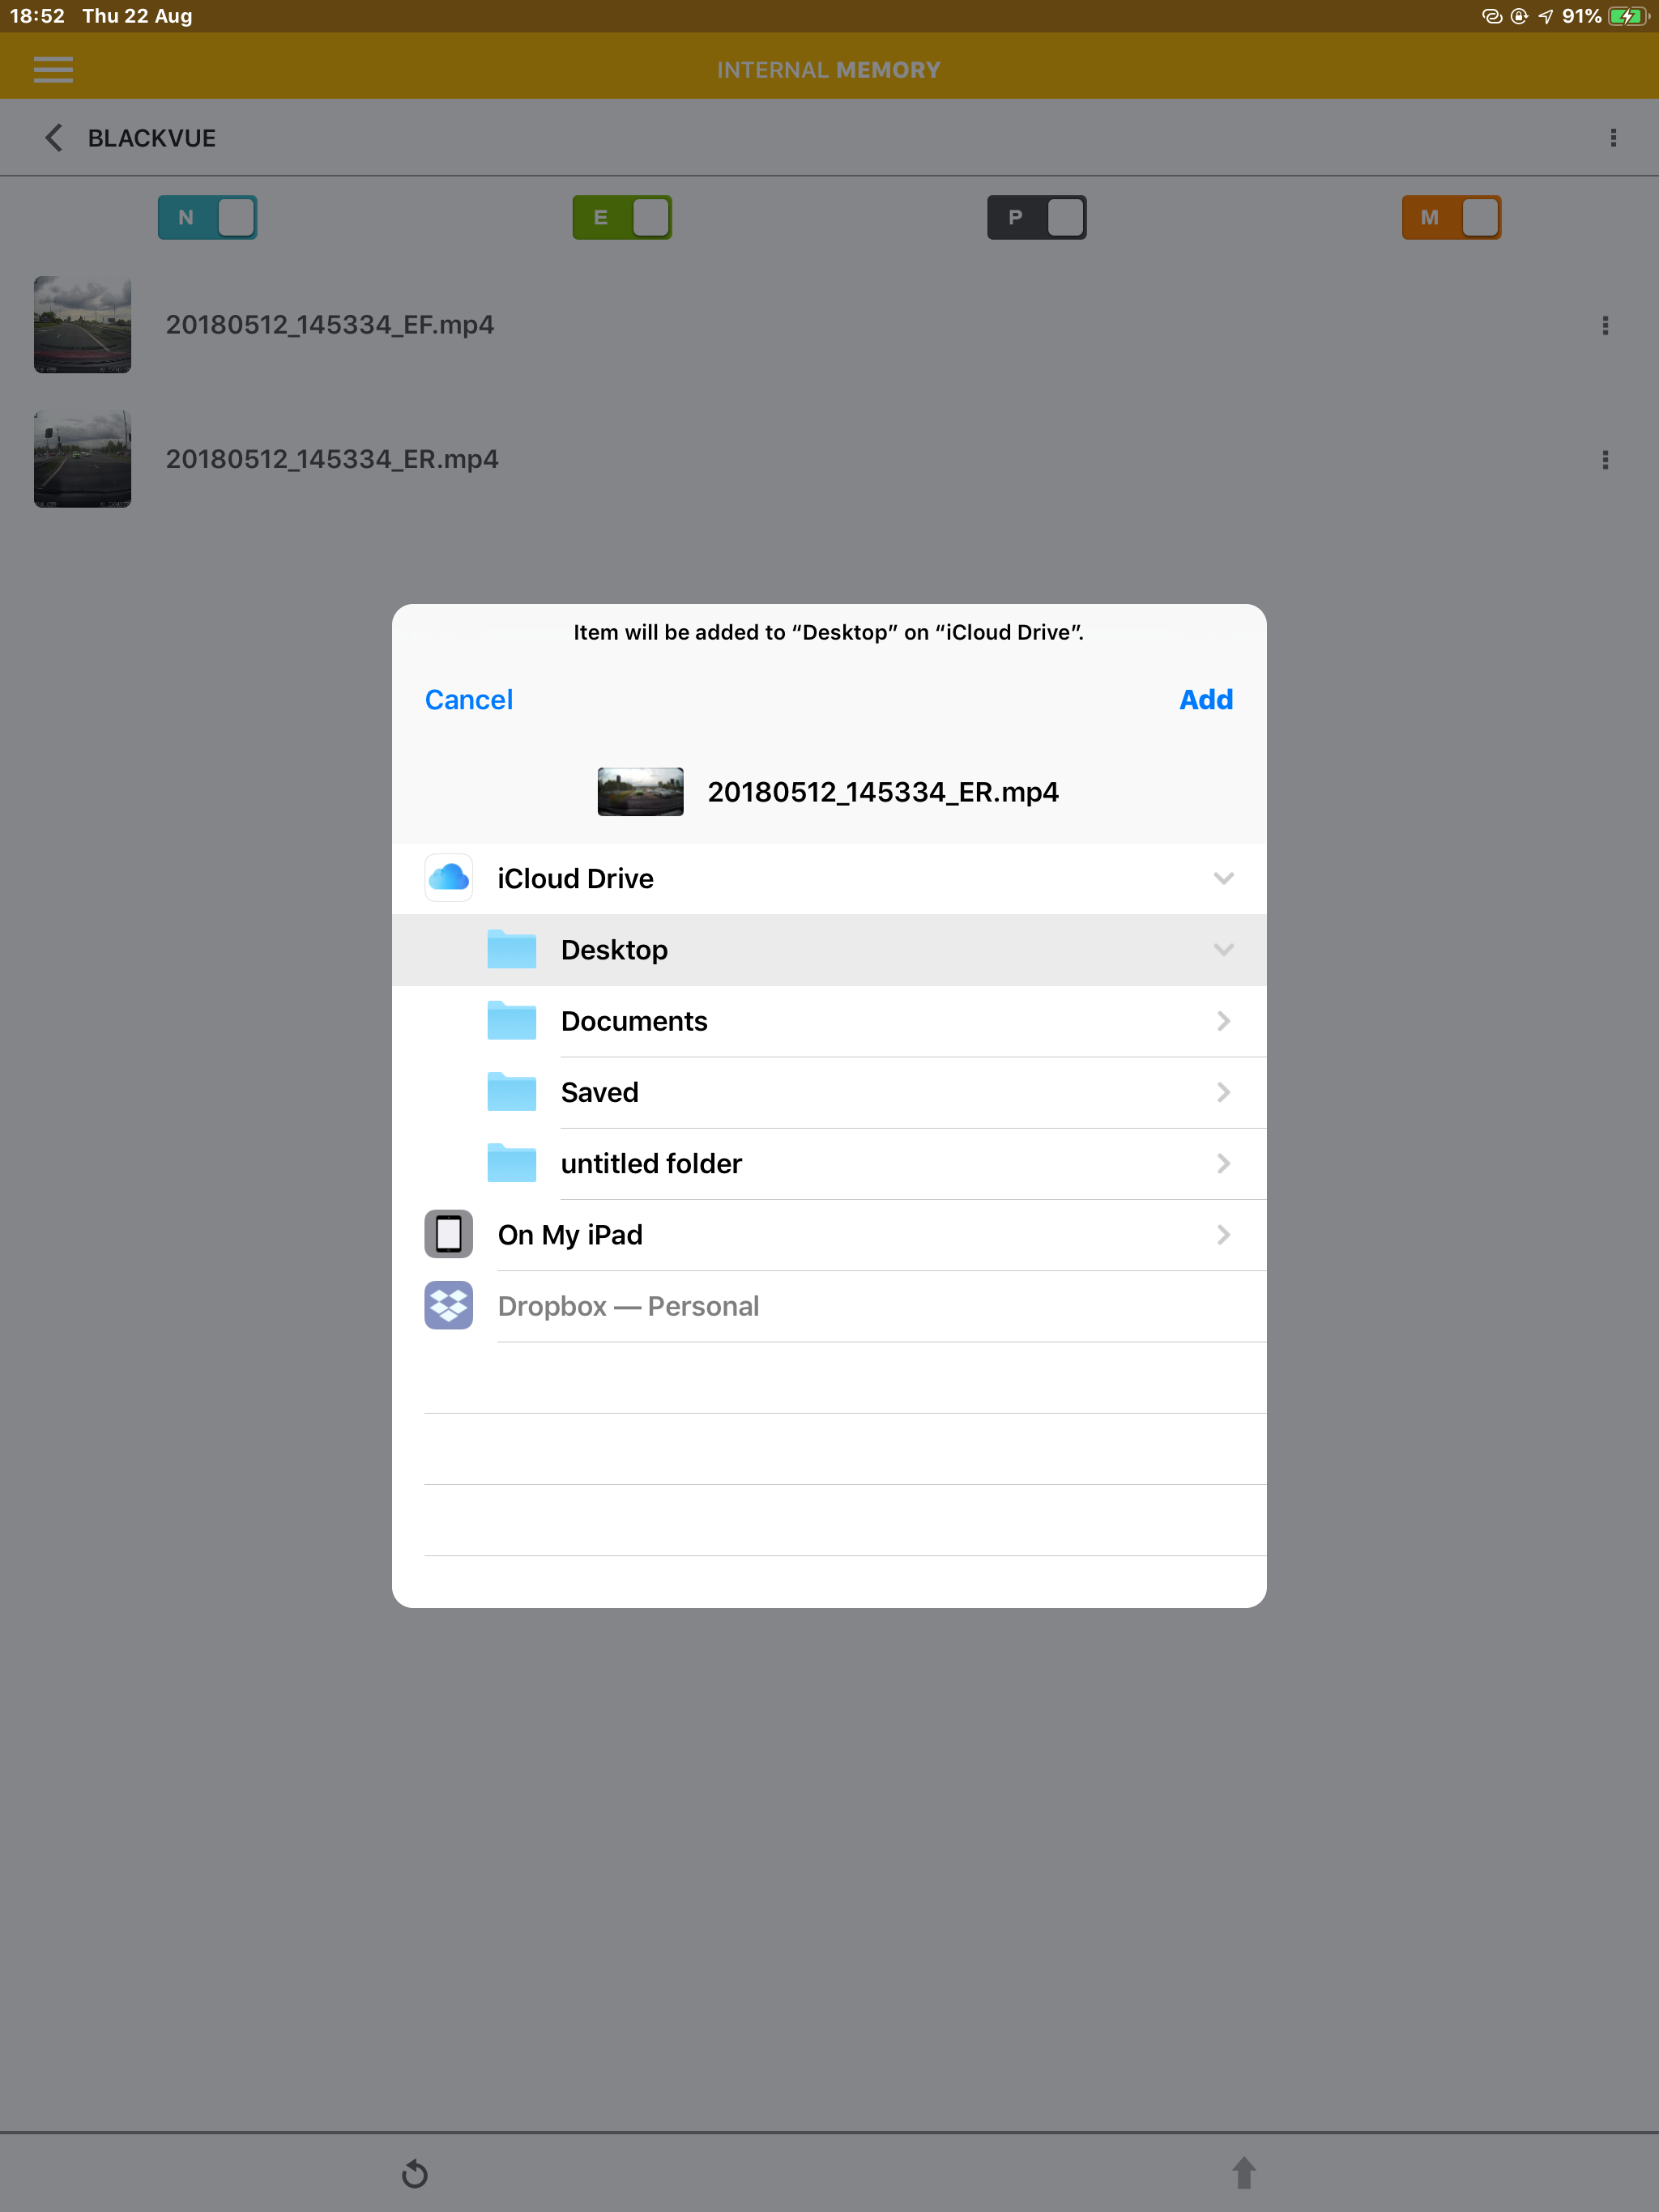Cancel adding the file
Viewport: 1659px width, 2212px height.
[468, 699]
